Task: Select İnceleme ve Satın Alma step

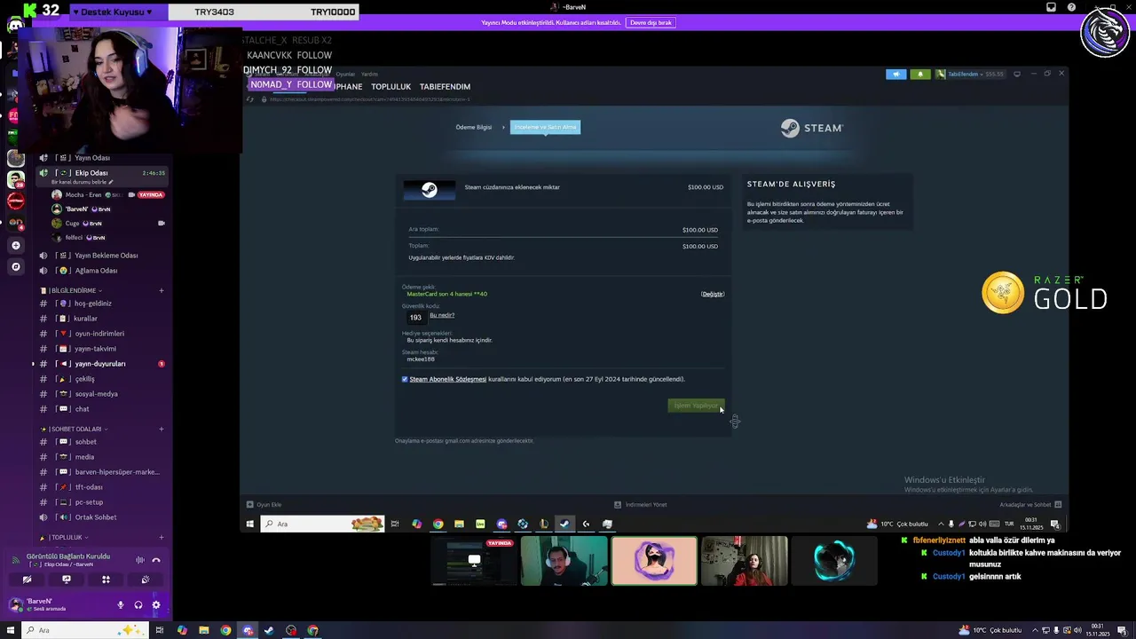Action: [x=546, y=127]
